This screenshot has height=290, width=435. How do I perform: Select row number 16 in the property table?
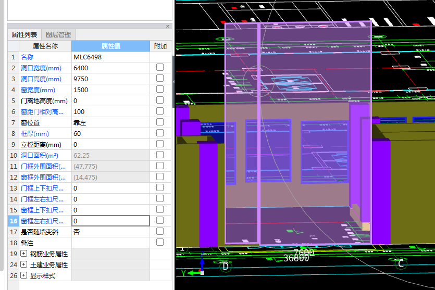[x=14, y=221]
